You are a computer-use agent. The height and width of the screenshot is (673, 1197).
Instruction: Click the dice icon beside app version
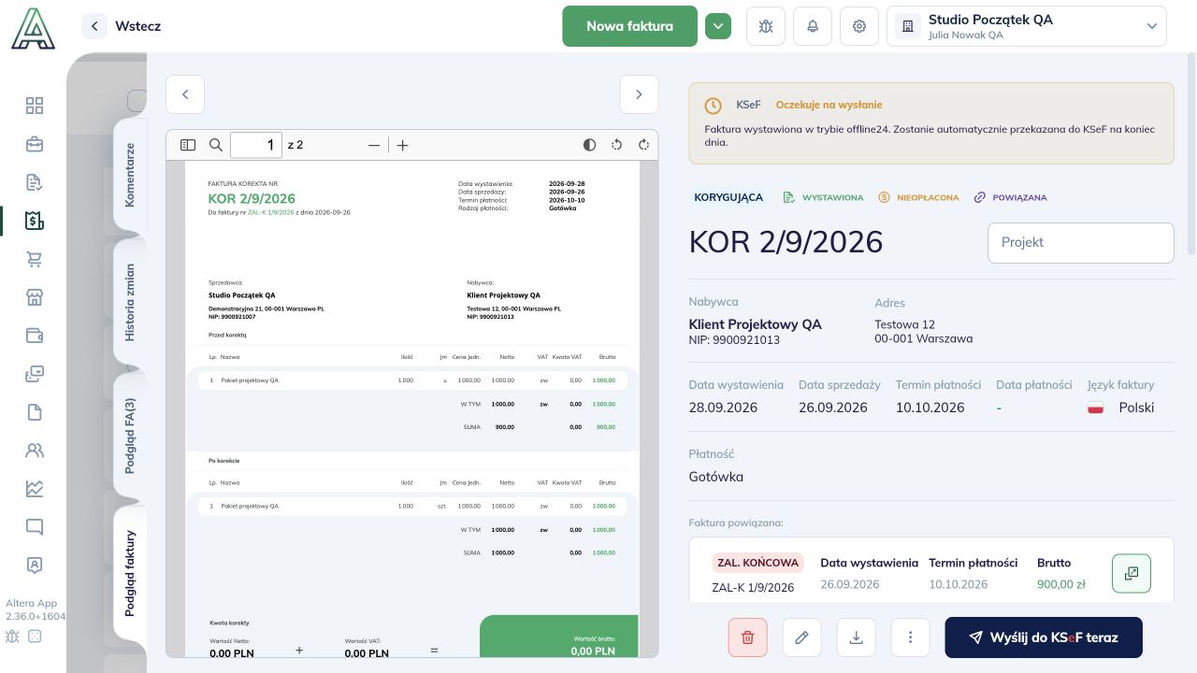(x=35, y=637)
